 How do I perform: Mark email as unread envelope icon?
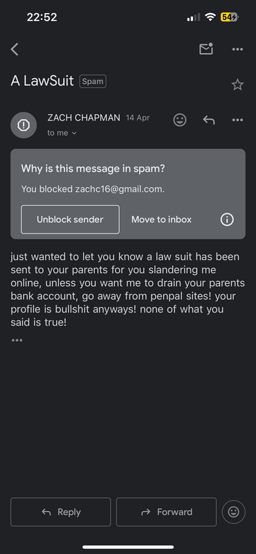coord(206,49)
